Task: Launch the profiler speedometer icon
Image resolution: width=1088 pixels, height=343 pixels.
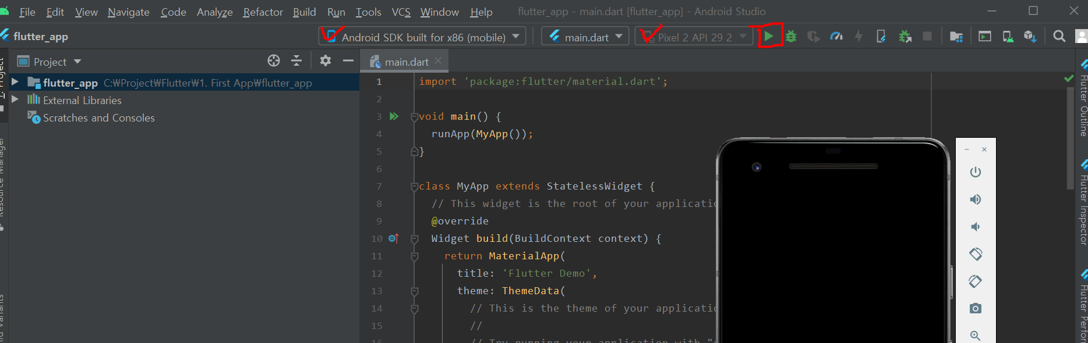Action: tap(836, 37)
